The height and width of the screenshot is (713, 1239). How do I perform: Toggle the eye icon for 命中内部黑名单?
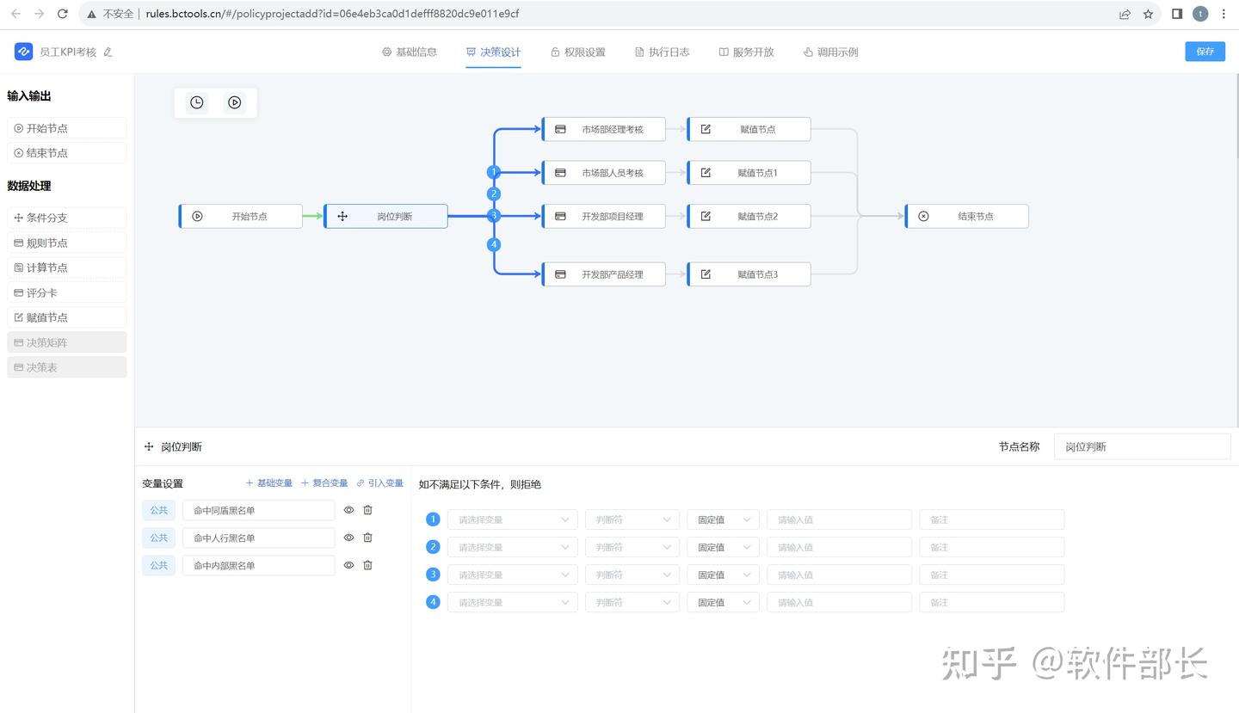click(348, 565)
